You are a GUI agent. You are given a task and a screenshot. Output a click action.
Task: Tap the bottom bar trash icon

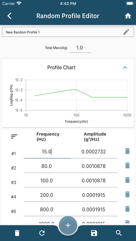[17, 233]
